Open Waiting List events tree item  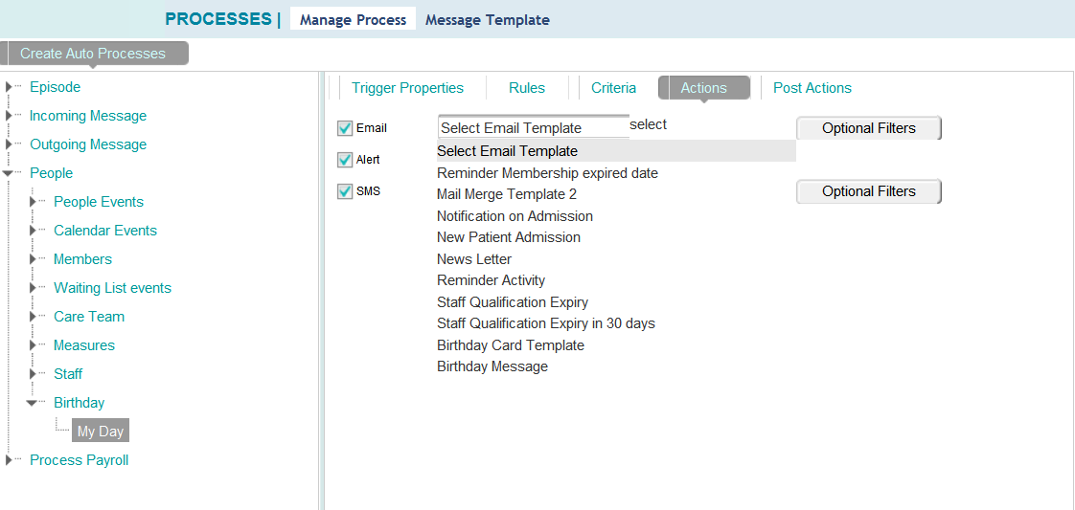(x=112, y=288)
